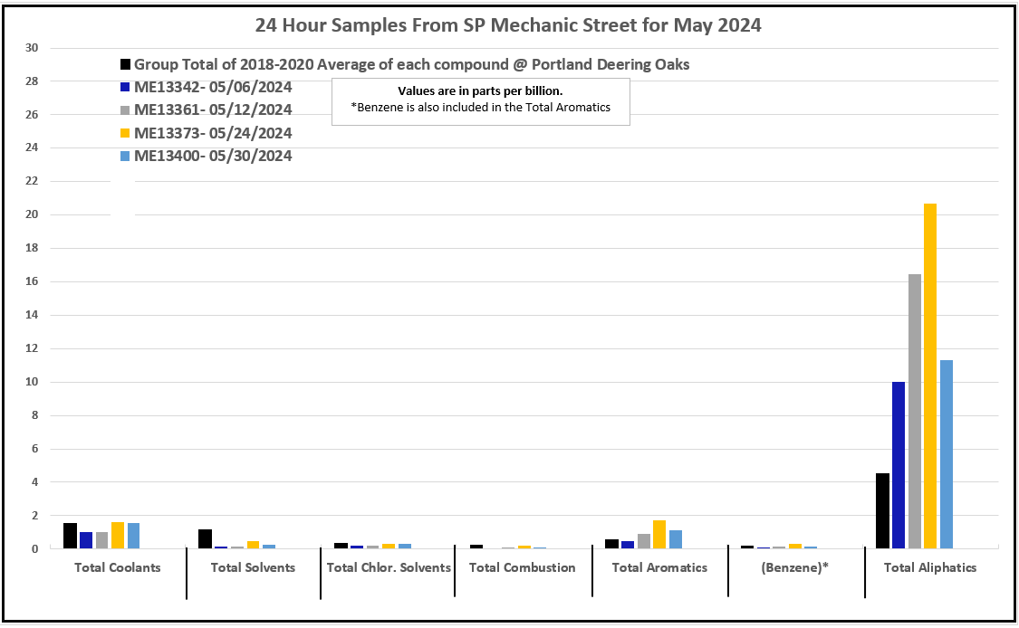This screenshot has width=1019, height=628.
Task: Select the chart title text
Action: pyautogui.click(x=508, y=25)
